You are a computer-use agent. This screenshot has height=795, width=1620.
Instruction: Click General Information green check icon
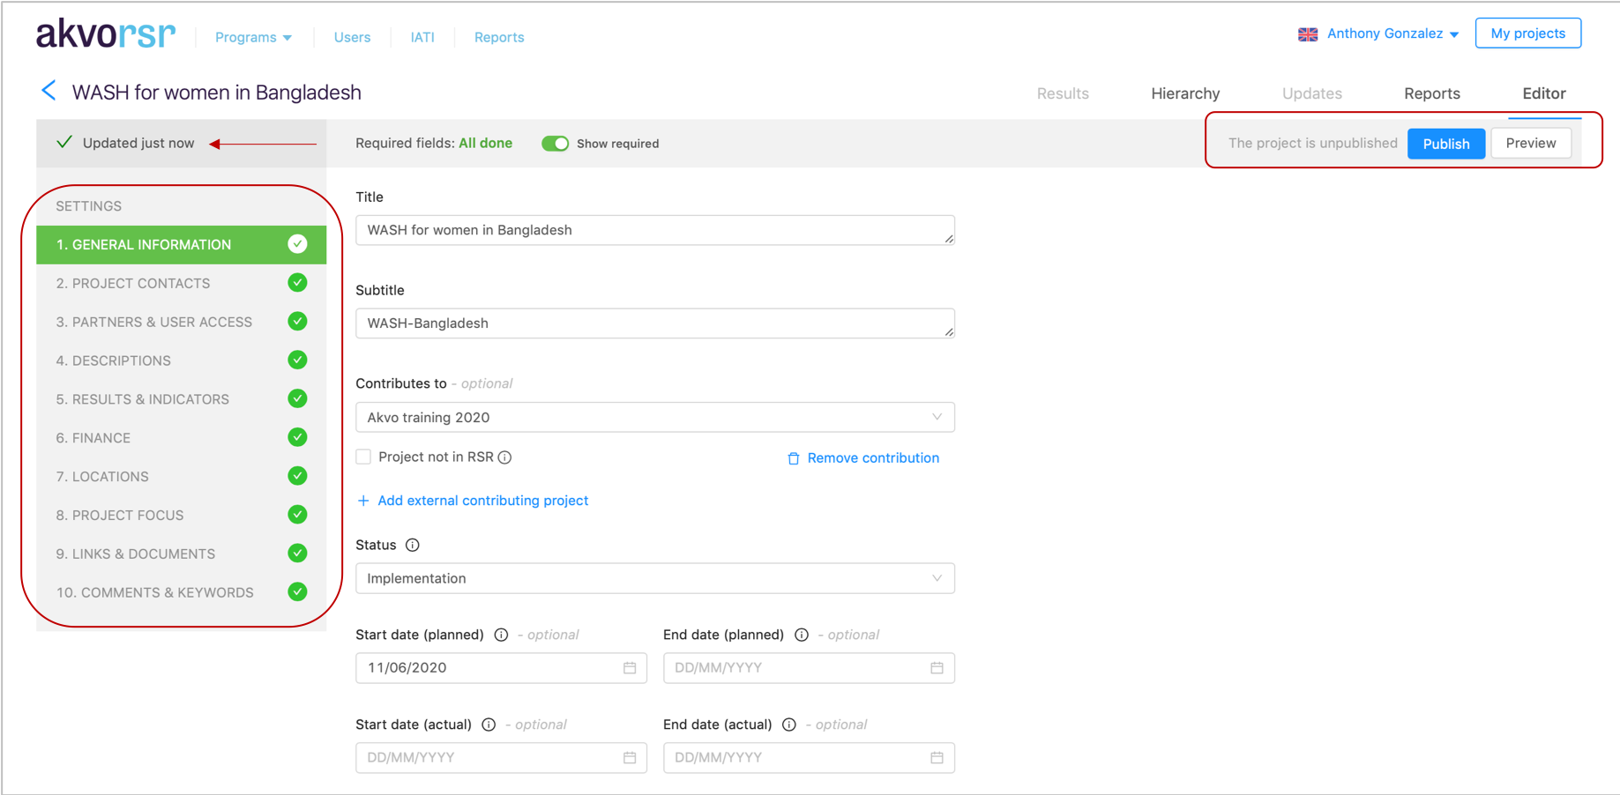tap(298, 244)
